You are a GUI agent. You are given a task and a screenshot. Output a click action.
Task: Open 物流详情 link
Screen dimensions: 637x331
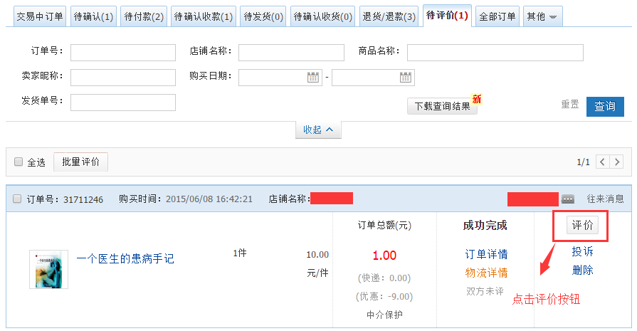pos(486,273)
